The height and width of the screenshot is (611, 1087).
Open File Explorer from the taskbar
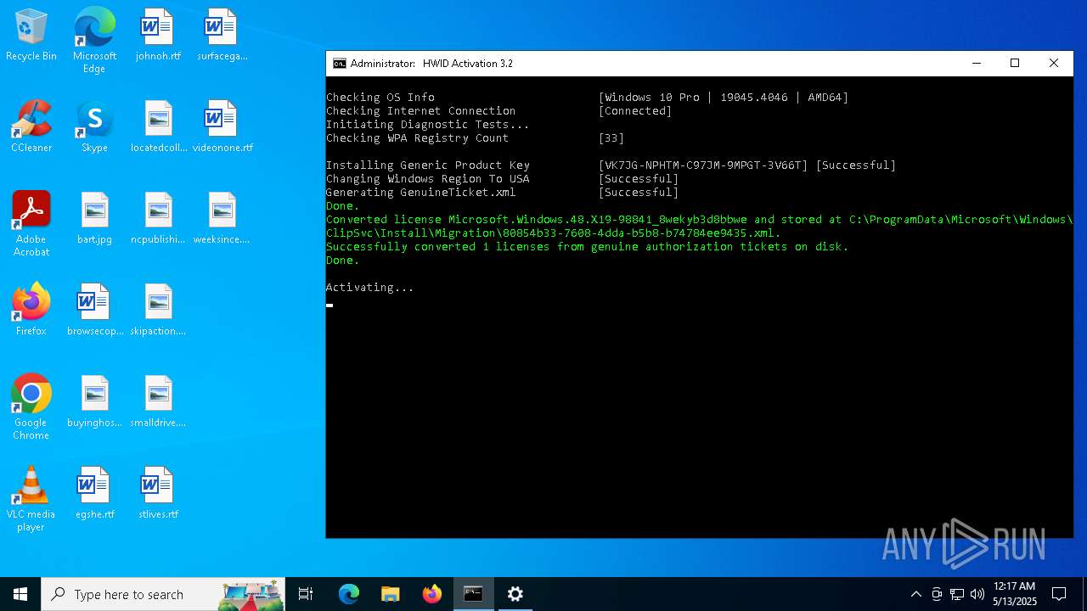(391, 594)
